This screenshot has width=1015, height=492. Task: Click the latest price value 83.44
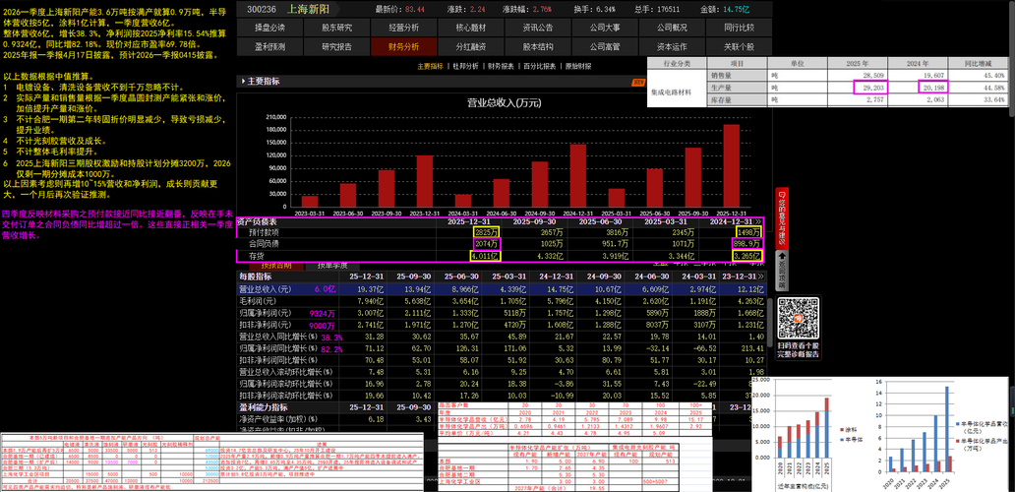[x=415, y=10]
